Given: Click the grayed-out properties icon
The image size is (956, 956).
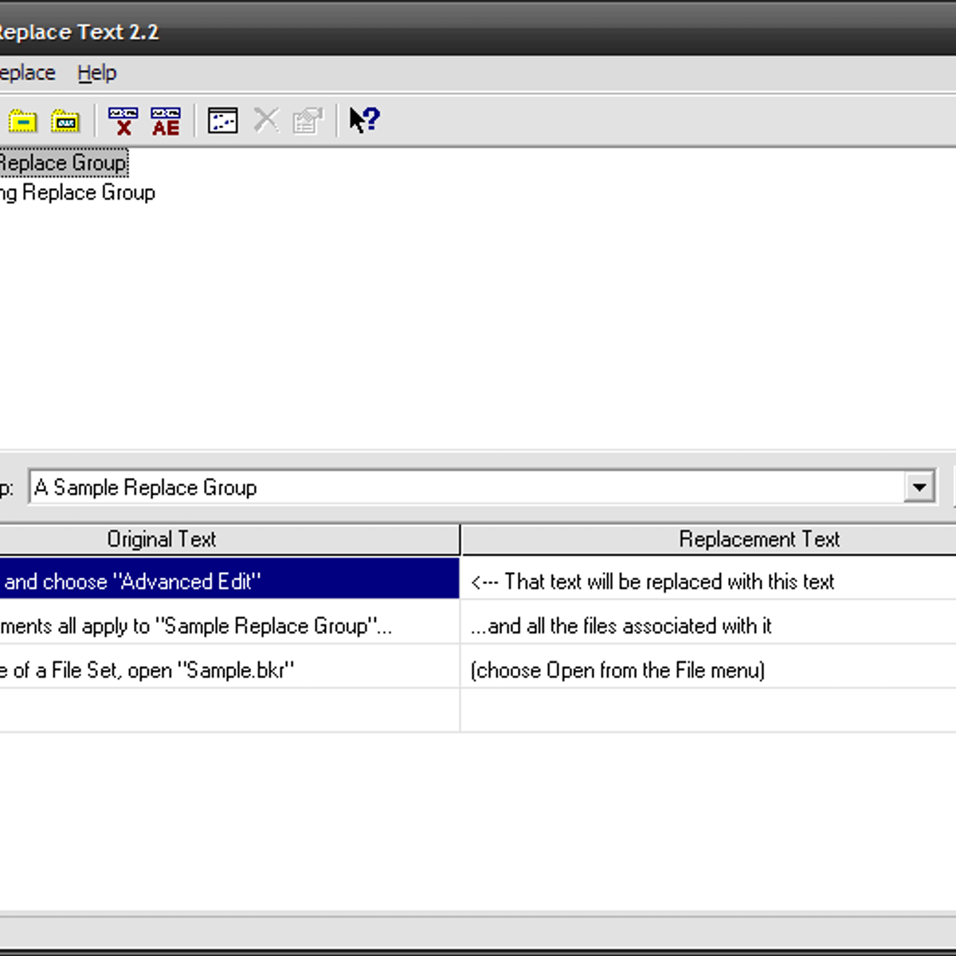Looking at the screenshot, I should pos(308,121).
